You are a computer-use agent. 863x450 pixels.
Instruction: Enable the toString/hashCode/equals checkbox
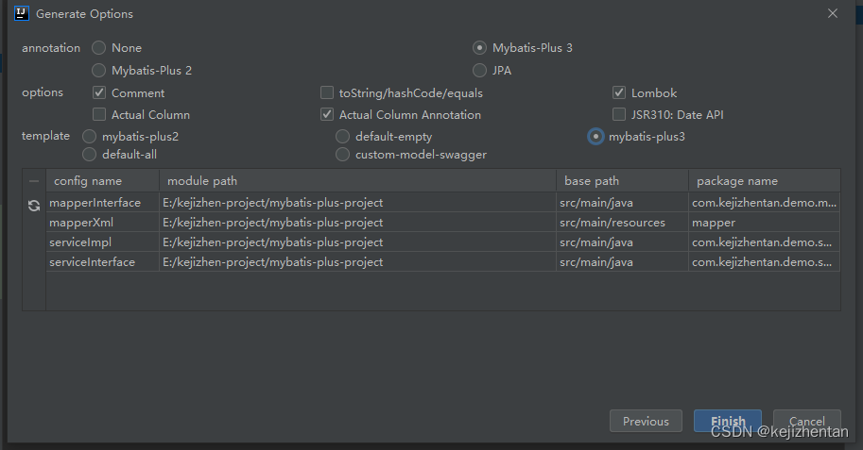327,92
